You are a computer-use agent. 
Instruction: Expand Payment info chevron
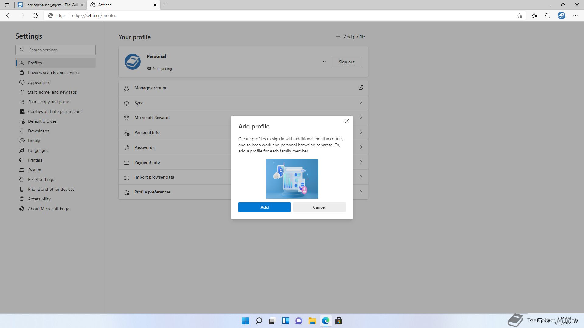click(361, 162)
